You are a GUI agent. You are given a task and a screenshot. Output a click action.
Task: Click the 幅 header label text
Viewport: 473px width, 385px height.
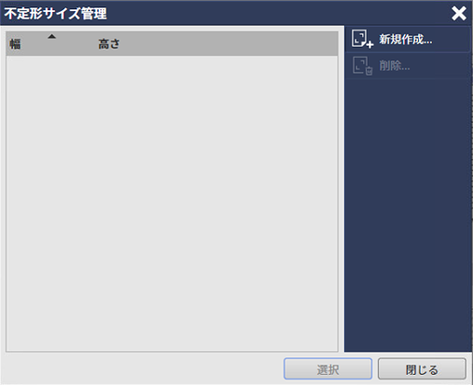click(15, 44)
